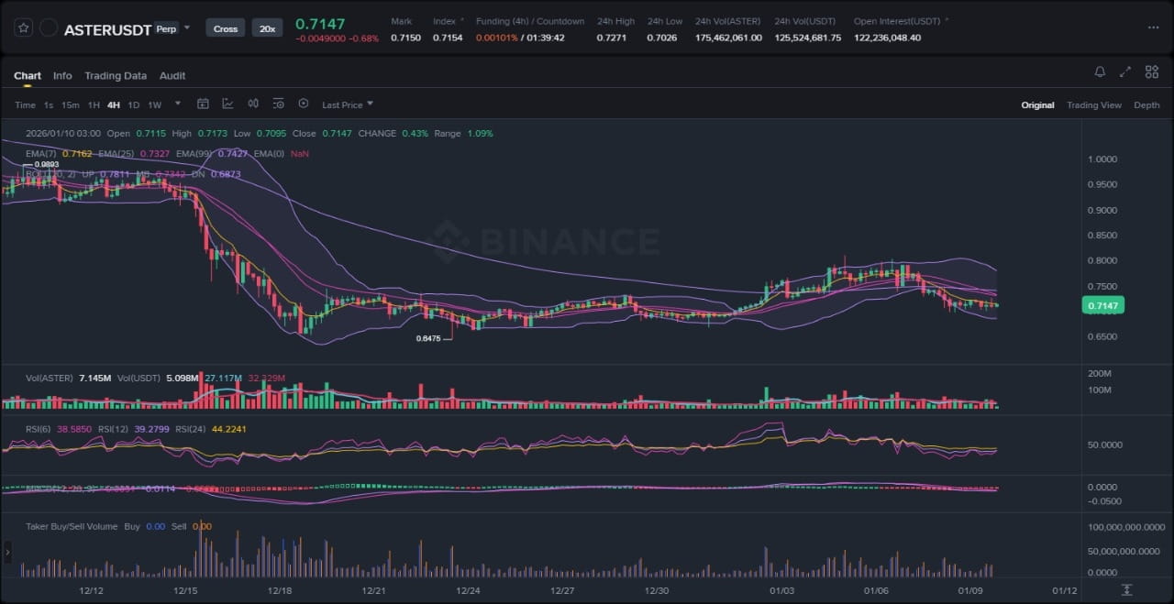Click the Vol(ASTER) indicator label
The height and width of the screenshot is (604, 1174).
pyautogui.click(x=50, y=378)
